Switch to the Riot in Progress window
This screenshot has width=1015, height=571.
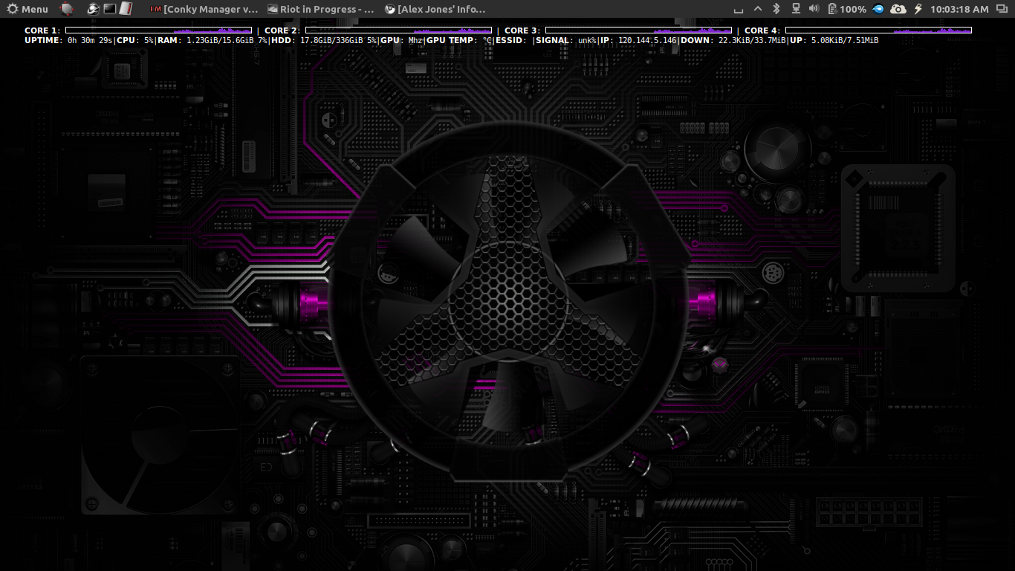click(x=321, y=9)
